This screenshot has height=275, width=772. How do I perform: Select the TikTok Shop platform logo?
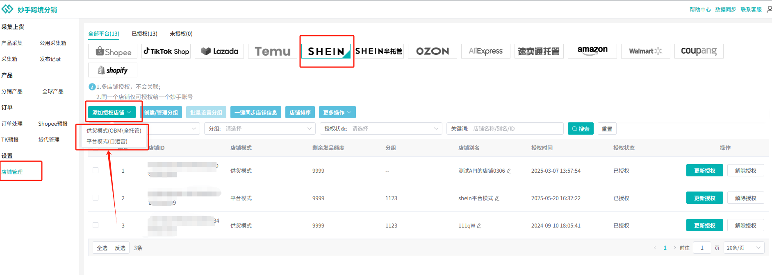pyautogui.click(x=166, y=51)
